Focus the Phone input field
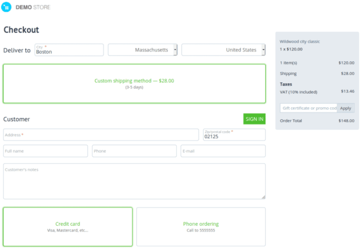 tap(134, 151)
